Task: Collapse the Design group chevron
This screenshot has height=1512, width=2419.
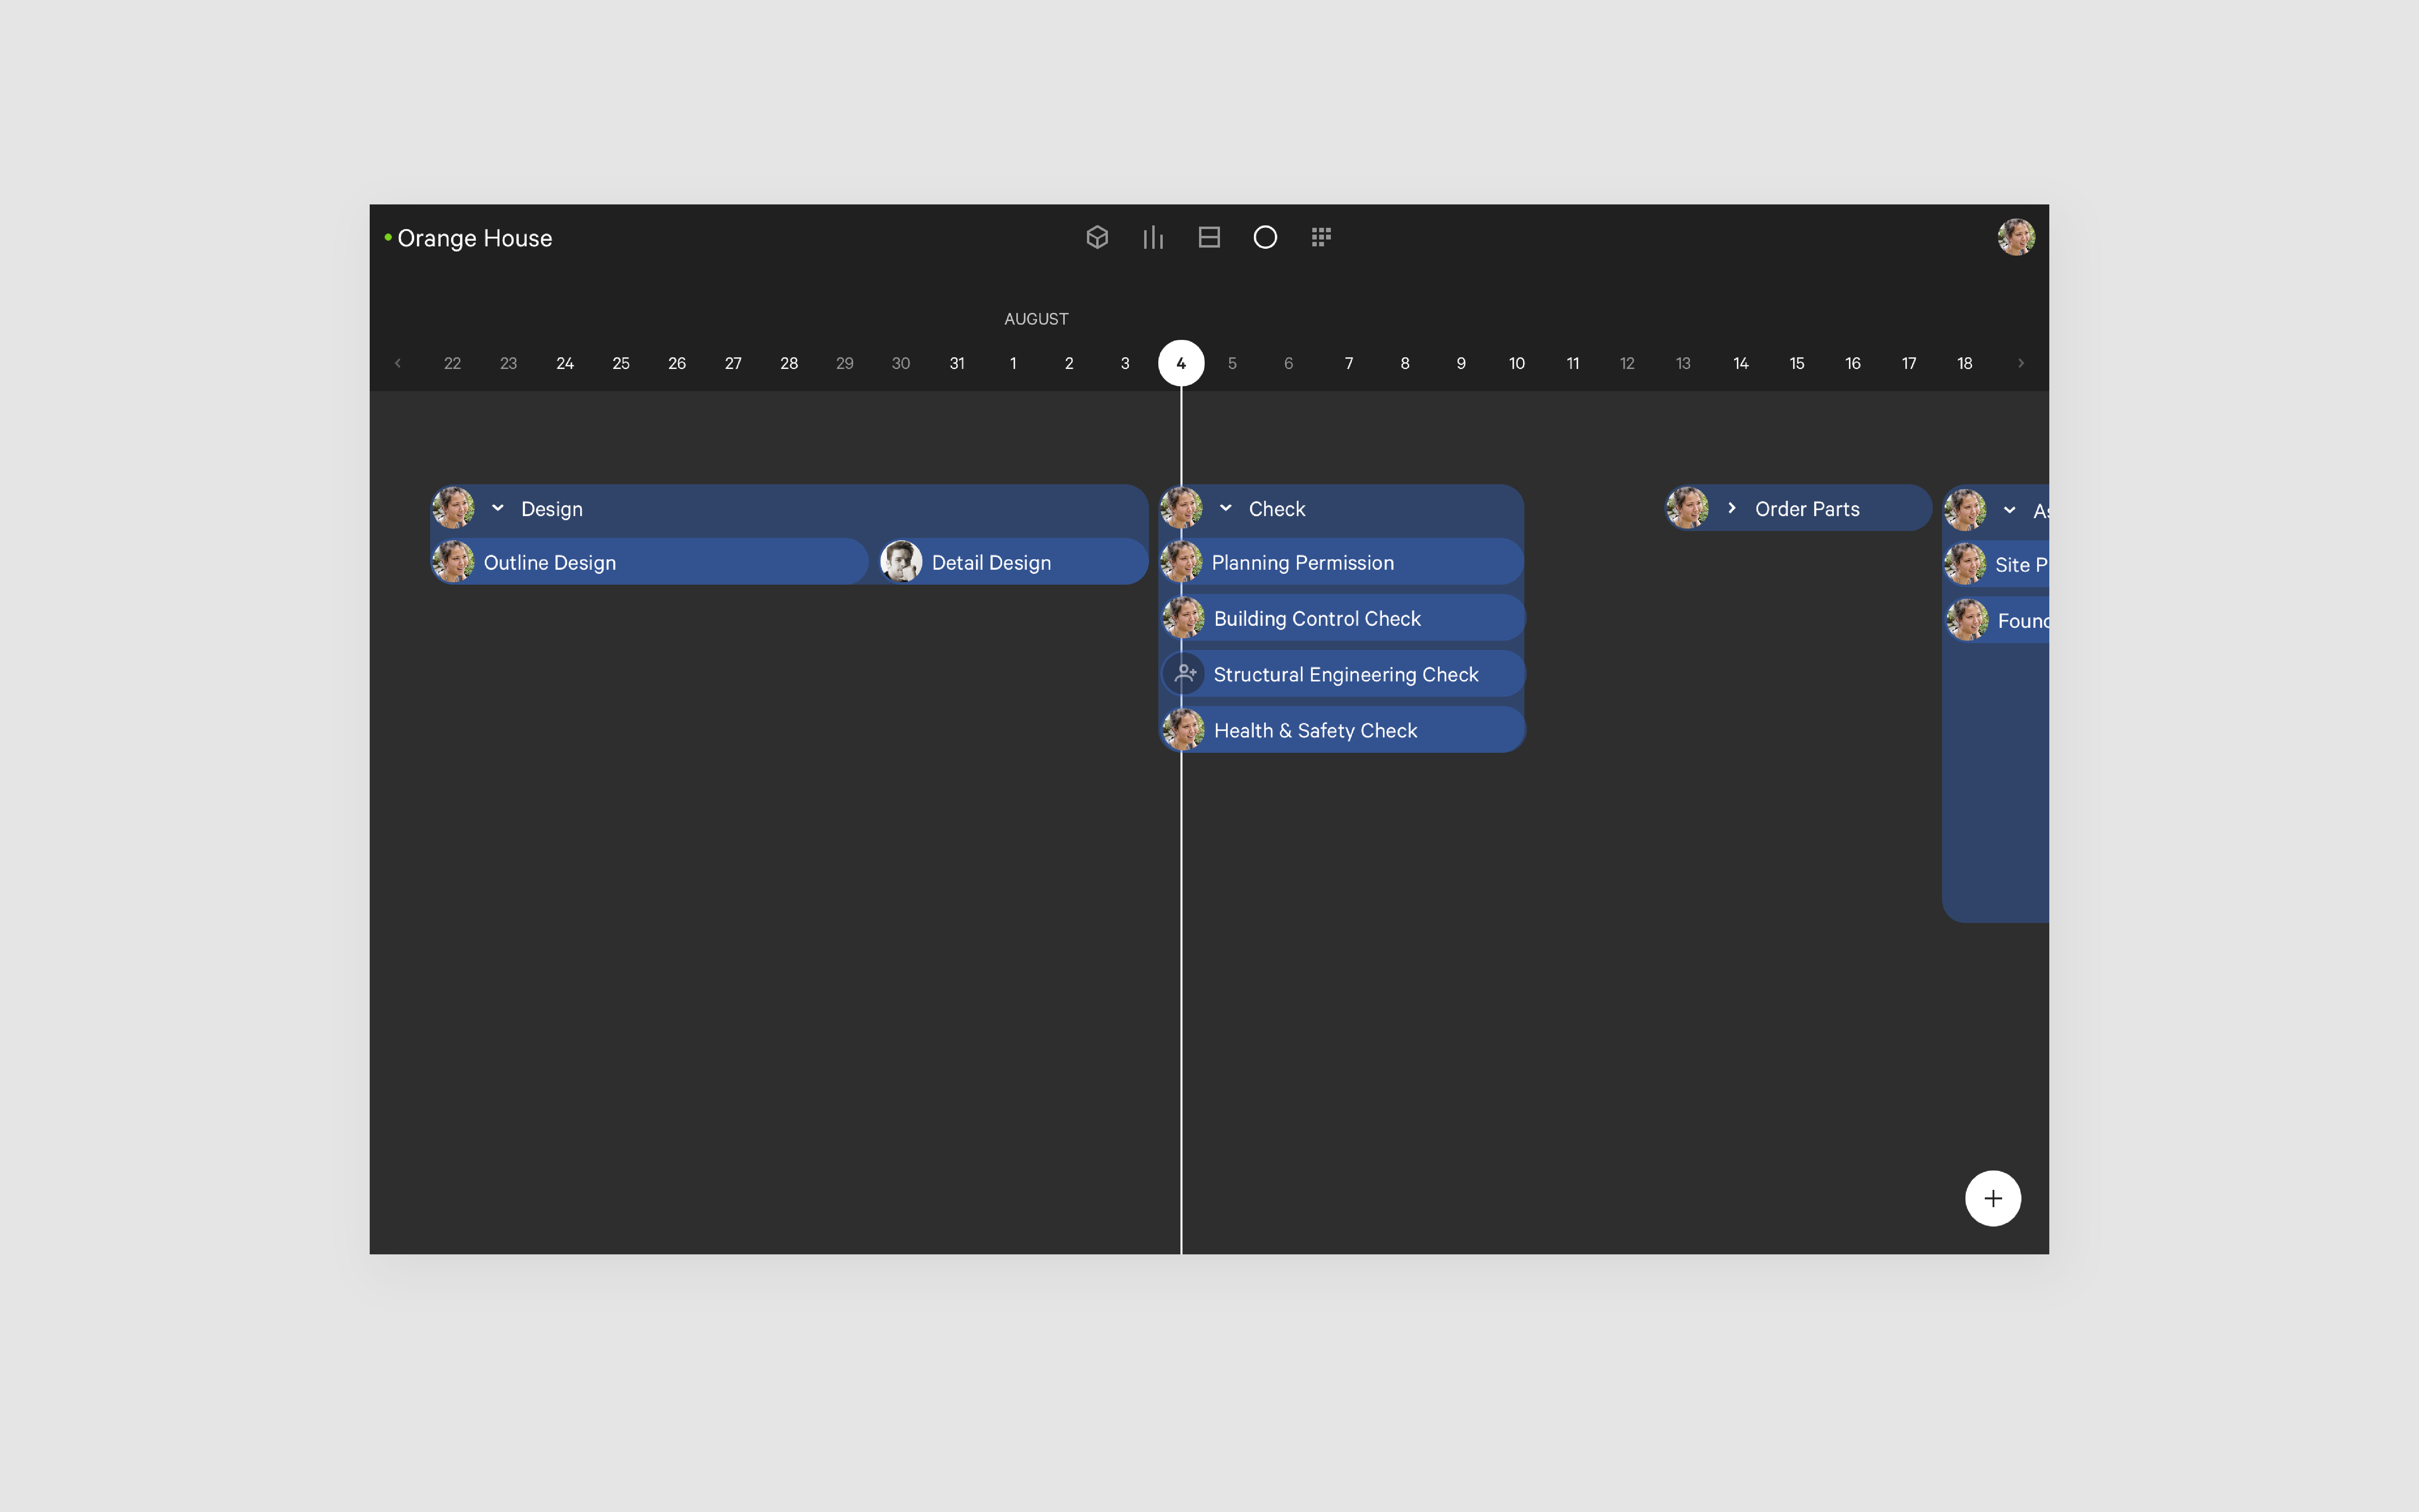Action: (498, 509)
